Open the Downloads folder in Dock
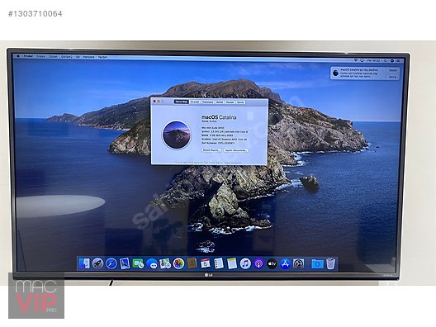Screen dimensions: 436x327 317,263
